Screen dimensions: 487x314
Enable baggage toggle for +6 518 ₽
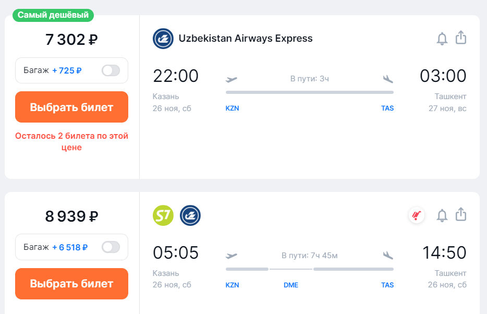click(x=111, y=247)
